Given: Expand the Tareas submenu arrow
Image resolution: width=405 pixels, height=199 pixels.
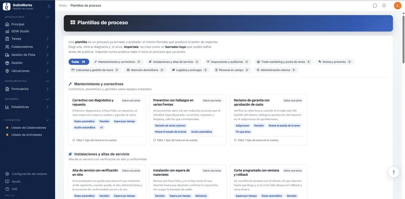Looking at the screenshot, I should (x=47, y=39).
